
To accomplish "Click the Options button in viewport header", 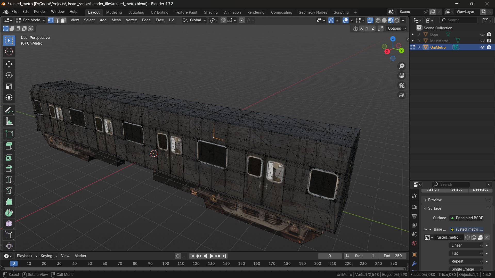I will pos(396,28).
